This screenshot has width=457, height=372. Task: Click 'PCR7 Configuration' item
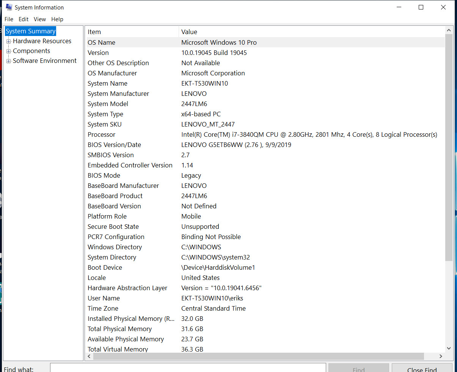click(x=116, y=237)
